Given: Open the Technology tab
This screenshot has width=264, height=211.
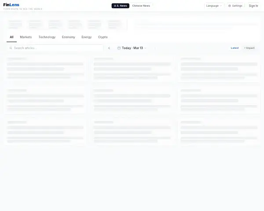Looking at the screenshot, I should coord(47,37).
